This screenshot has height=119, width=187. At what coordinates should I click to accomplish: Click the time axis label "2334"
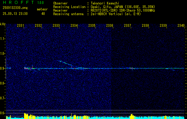74,25
